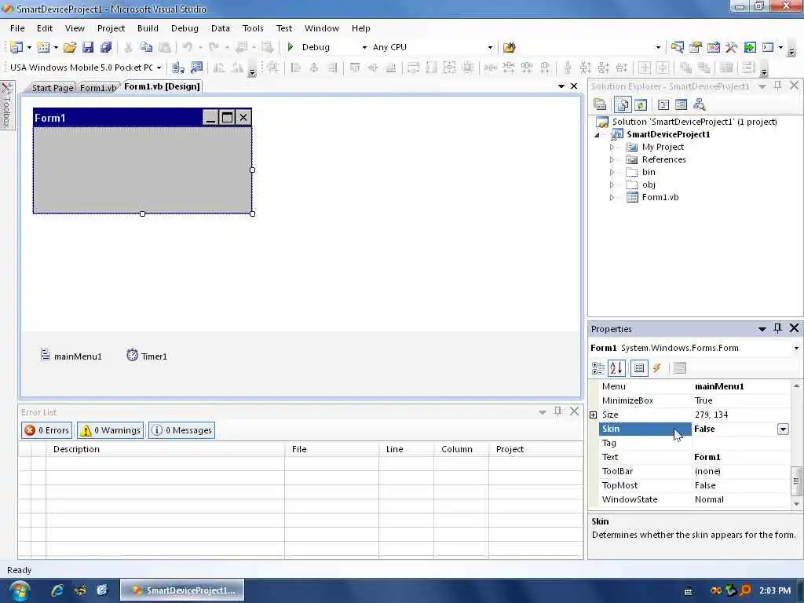The height and width of the screenshot is (603, 804).
Task: Save the current file with the Save icon
Action: pyautogui.click(x=88, y=47)
